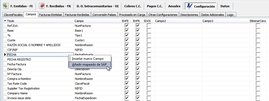Select the Campos tab
Viewport: 269px width, 101px height.
31,14
